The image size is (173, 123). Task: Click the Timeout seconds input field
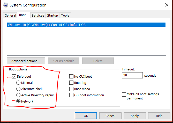click(x=132, y=75)
